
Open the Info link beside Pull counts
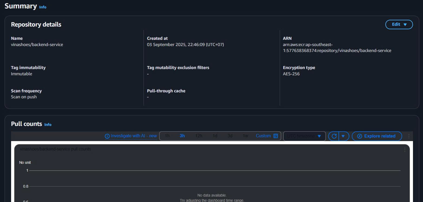(48, 125)
